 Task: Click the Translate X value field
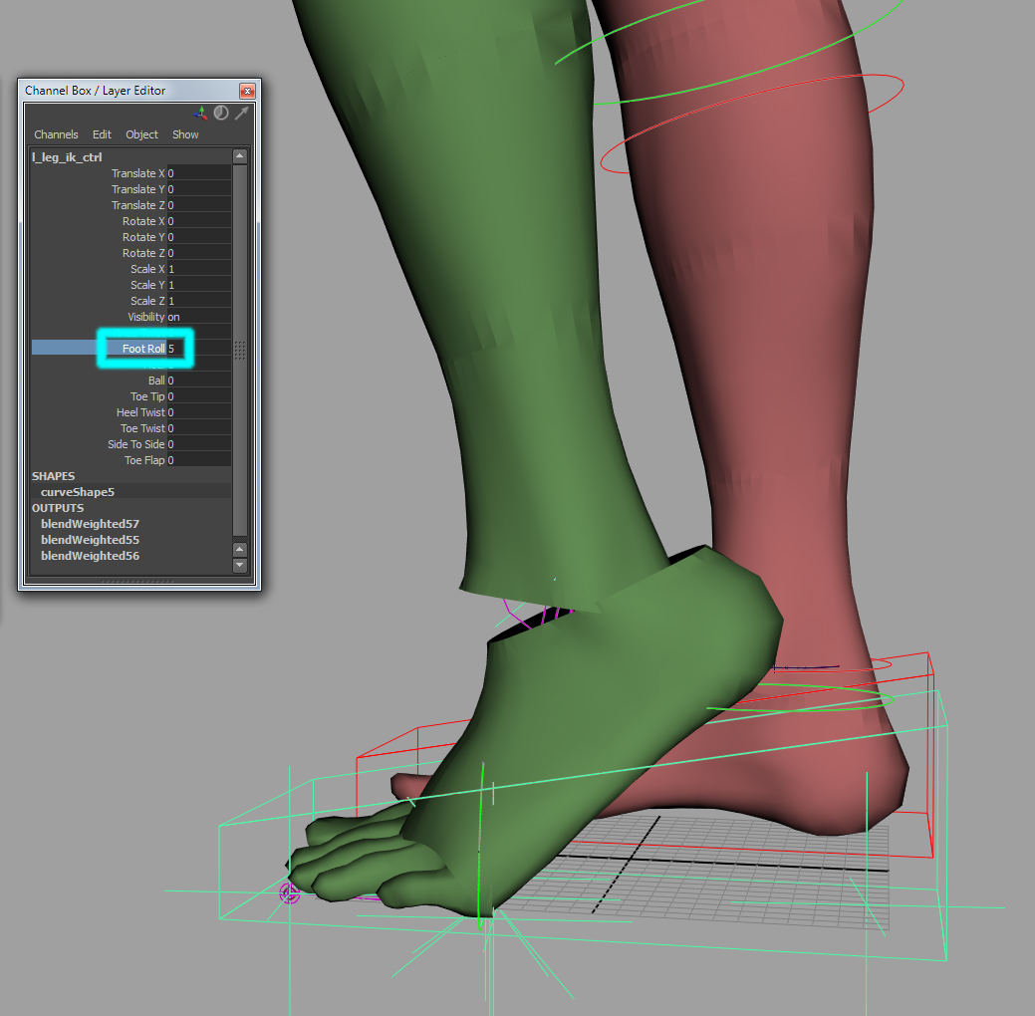coord(198,173)
